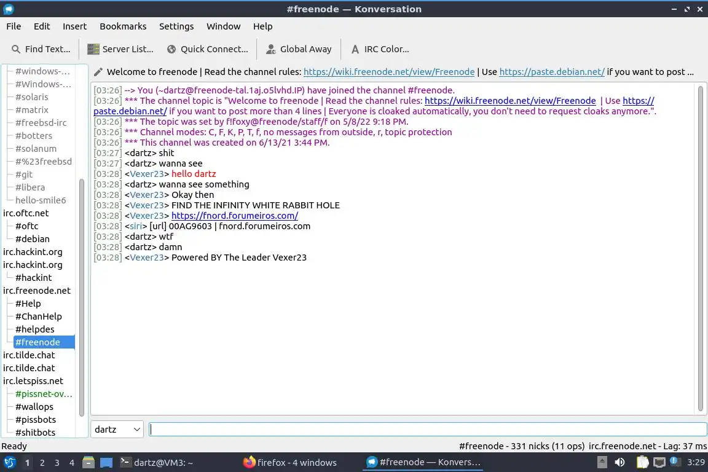Open the Edit menu
This screenshot has height=472, width=708.
(x=42, y=26)
